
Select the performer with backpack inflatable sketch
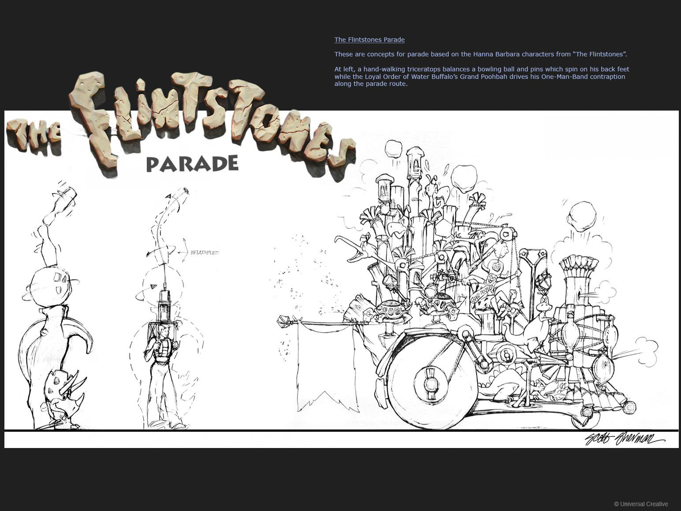(x=167, y=308)
